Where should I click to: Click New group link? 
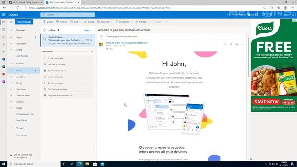pyautogui.click(x=22, y=135)
